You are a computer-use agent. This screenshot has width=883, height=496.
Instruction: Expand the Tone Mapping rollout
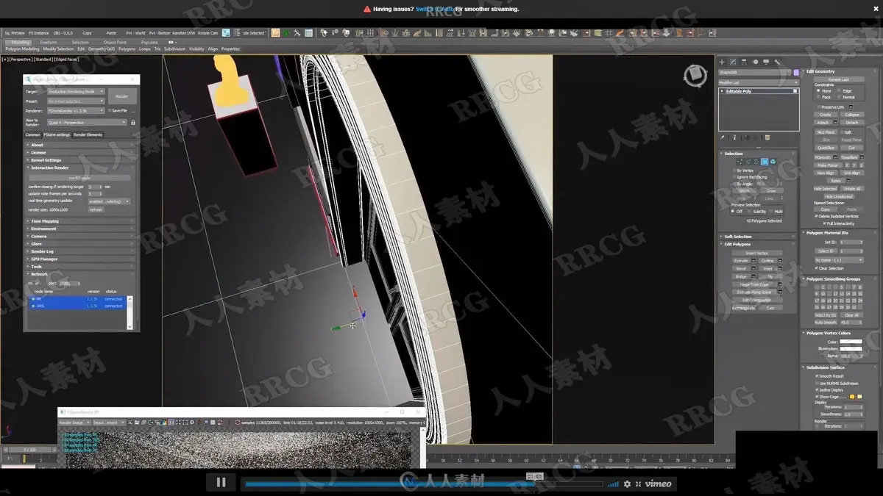point(81,221)
